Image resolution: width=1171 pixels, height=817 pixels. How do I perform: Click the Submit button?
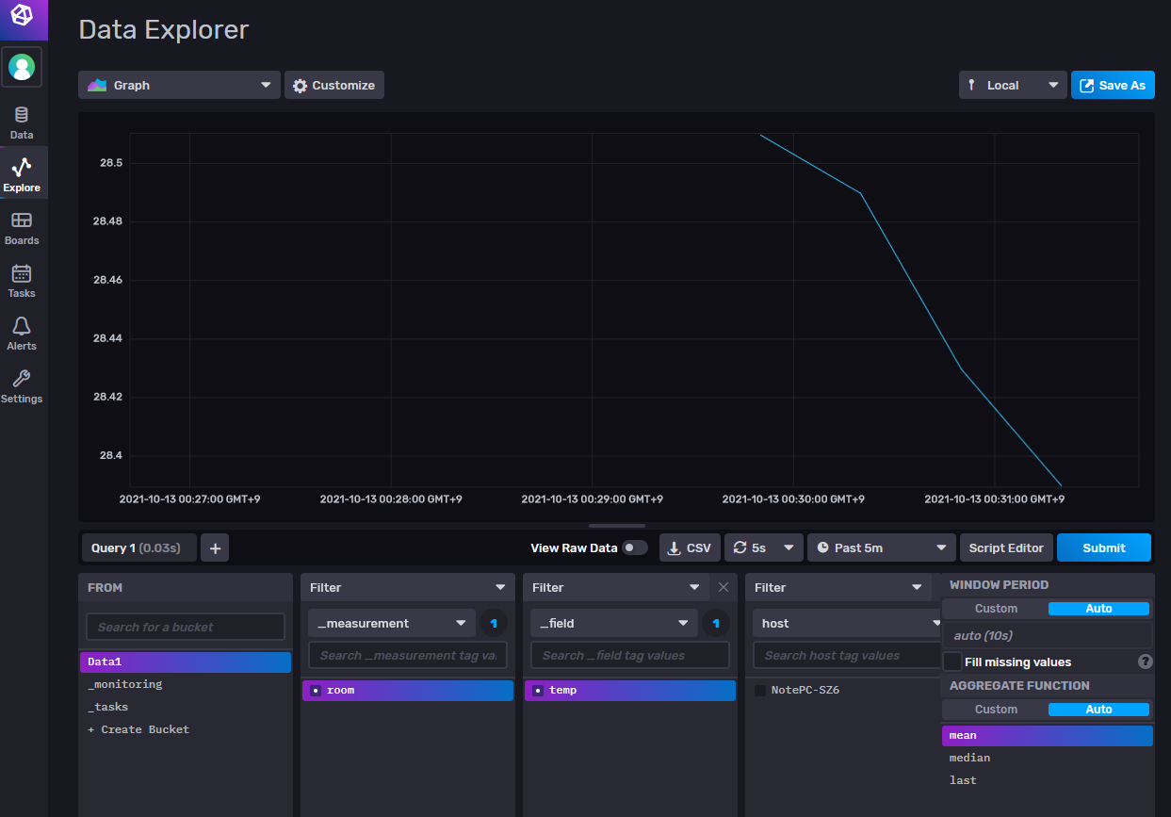pyautogui.click(x=1103, y=547)
